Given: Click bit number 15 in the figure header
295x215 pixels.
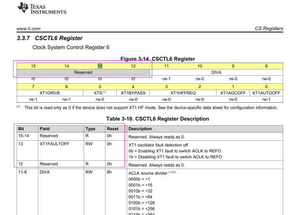Looking at the screenshot, I should click(x=33, y=66).
